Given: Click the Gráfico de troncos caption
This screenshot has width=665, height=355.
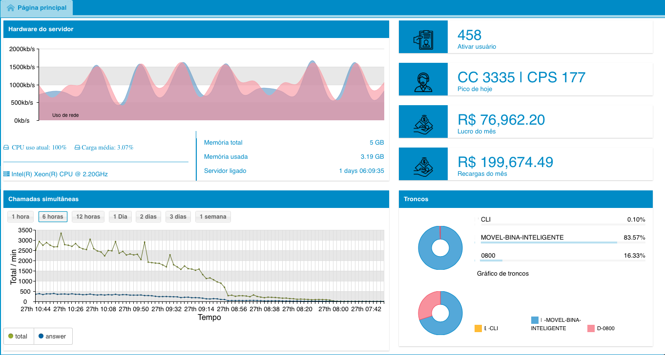Looking at the screenshot, I should click(503, 274).
